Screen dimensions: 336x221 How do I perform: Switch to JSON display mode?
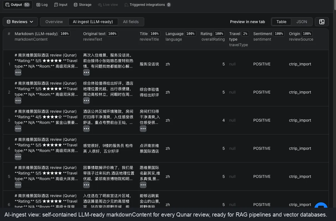302,22
